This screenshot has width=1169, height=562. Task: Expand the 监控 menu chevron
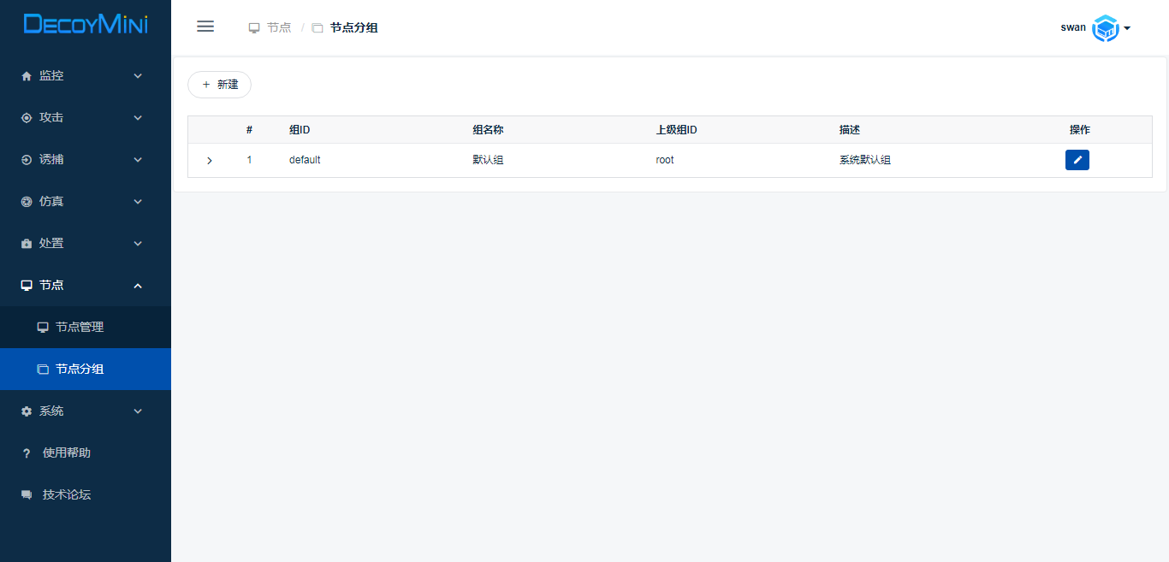click(x=138, y=76)
